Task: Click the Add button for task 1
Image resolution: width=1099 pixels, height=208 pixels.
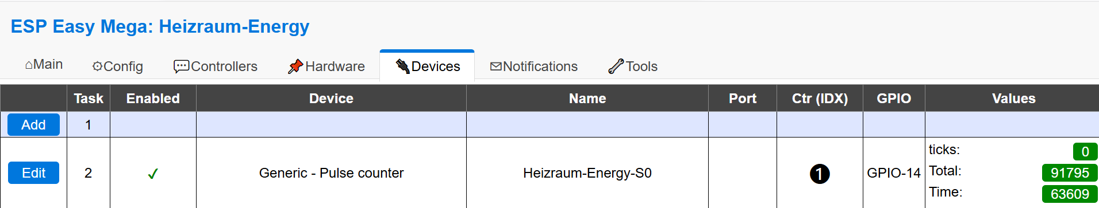Action: click(33, 124)
